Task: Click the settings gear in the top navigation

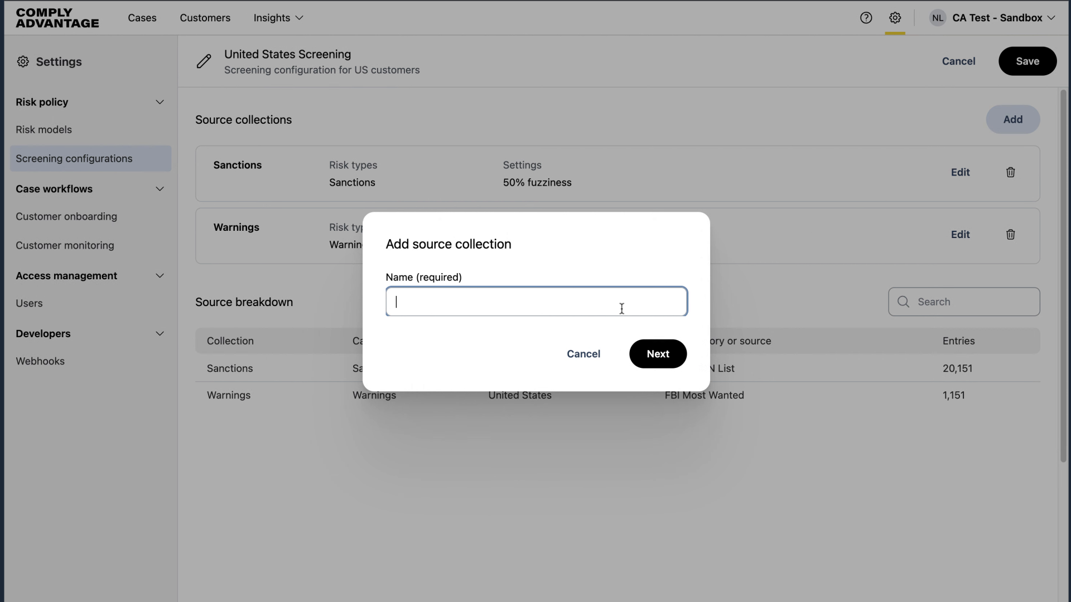Action: pyautogui.click(x=895, y=17)
